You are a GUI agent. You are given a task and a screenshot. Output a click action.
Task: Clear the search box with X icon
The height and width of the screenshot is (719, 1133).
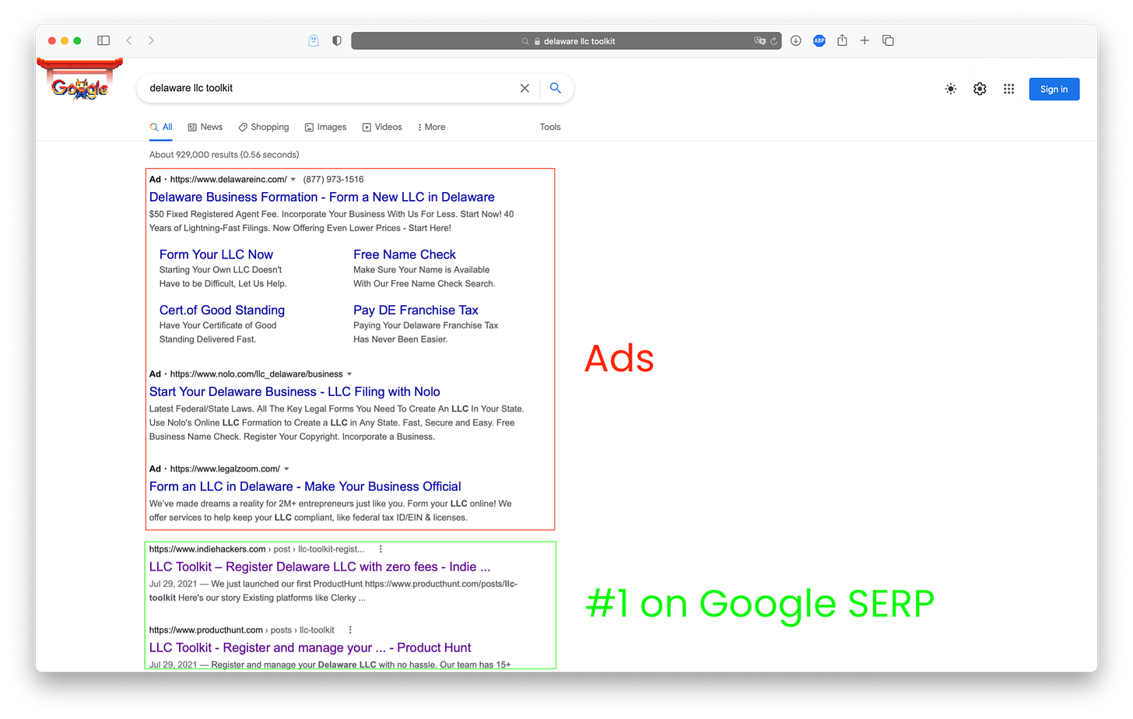(524, 88)
